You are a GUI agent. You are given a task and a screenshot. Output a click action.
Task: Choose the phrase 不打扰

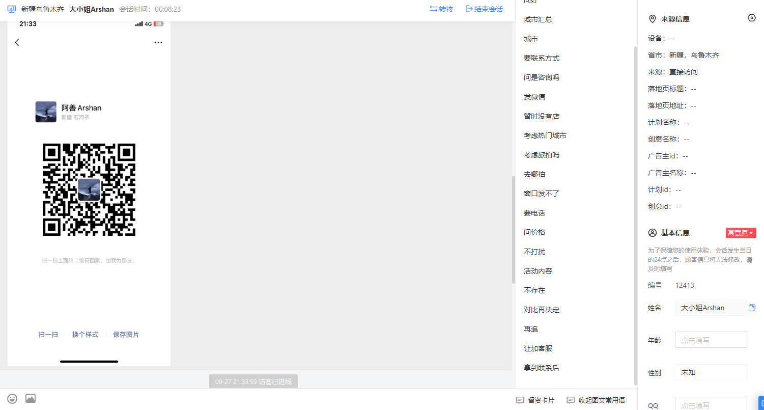click(x=534, y=252)
